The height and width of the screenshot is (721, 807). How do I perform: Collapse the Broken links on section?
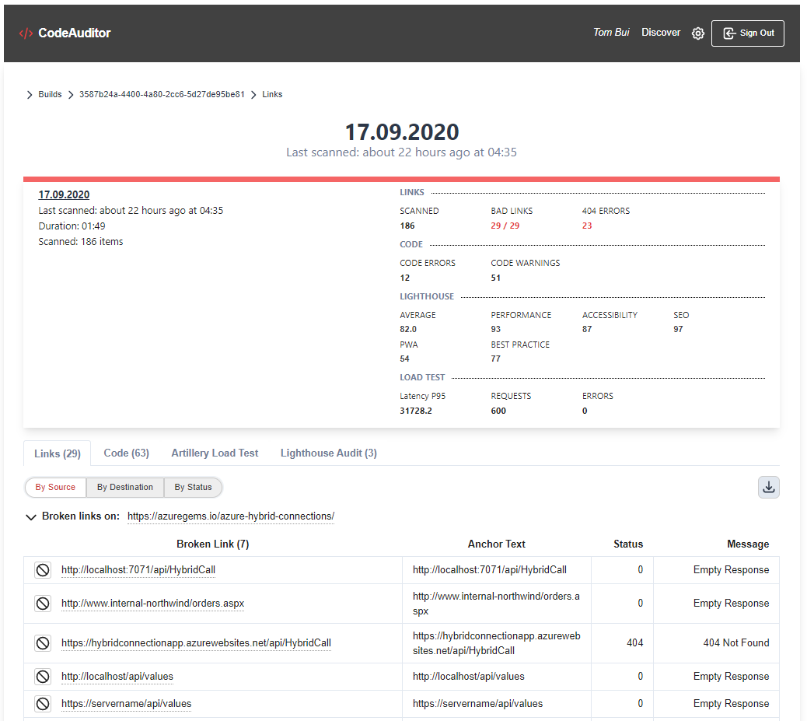30,516
